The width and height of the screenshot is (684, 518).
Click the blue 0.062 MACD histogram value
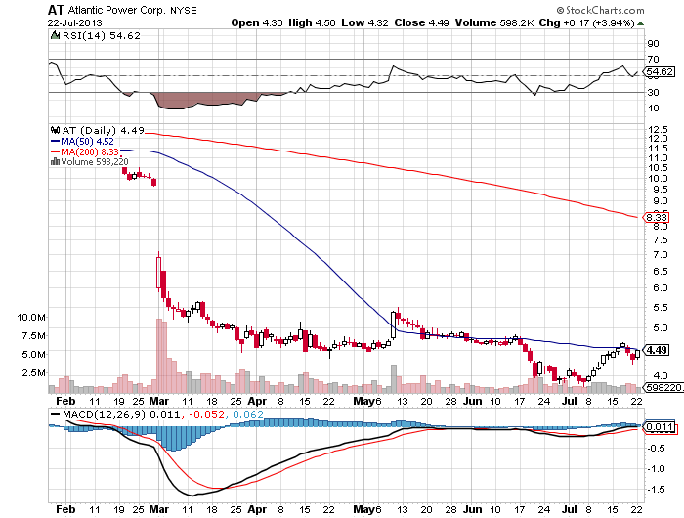point(248,414)
